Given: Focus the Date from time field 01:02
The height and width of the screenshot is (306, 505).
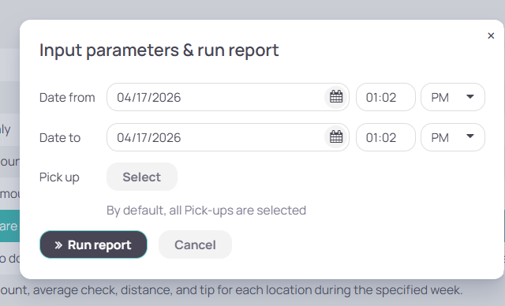Looking at the screenshot, I should 386,97.
